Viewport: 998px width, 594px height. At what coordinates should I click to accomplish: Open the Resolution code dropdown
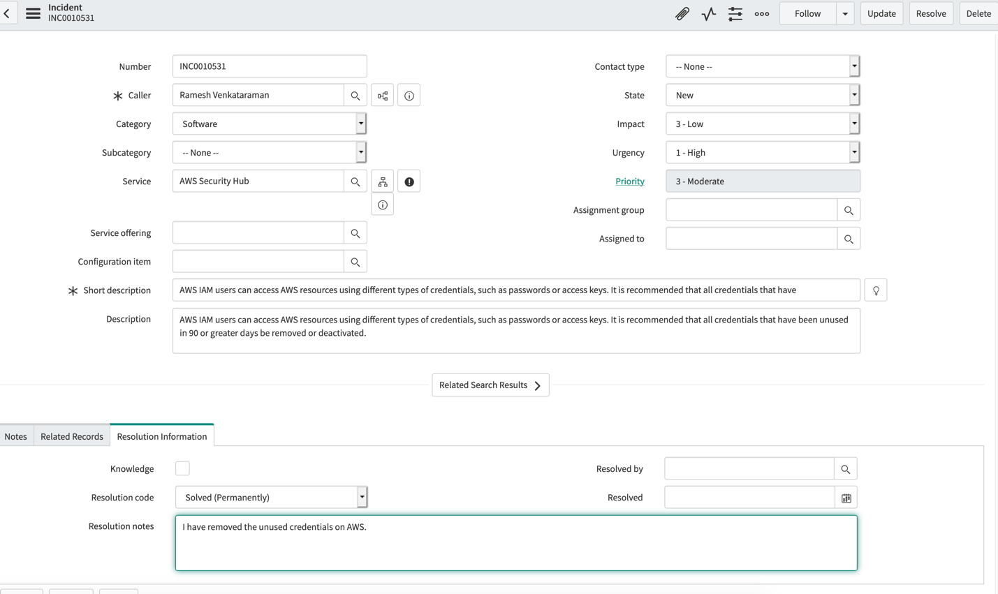[361, 497]
